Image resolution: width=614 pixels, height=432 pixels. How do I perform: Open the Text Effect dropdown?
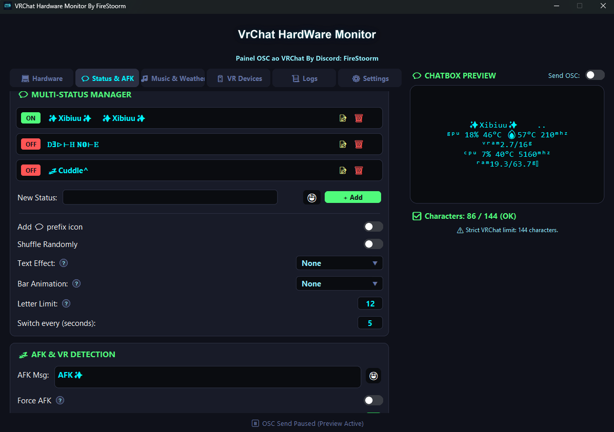click(x=339, y=263)
